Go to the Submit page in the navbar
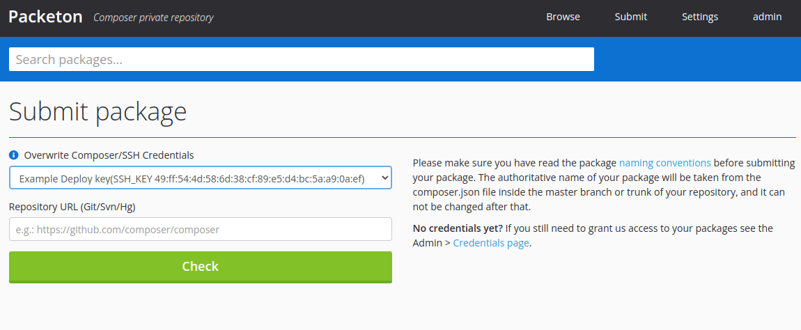This screenshot has height=330, width=801. pos(630,17)
